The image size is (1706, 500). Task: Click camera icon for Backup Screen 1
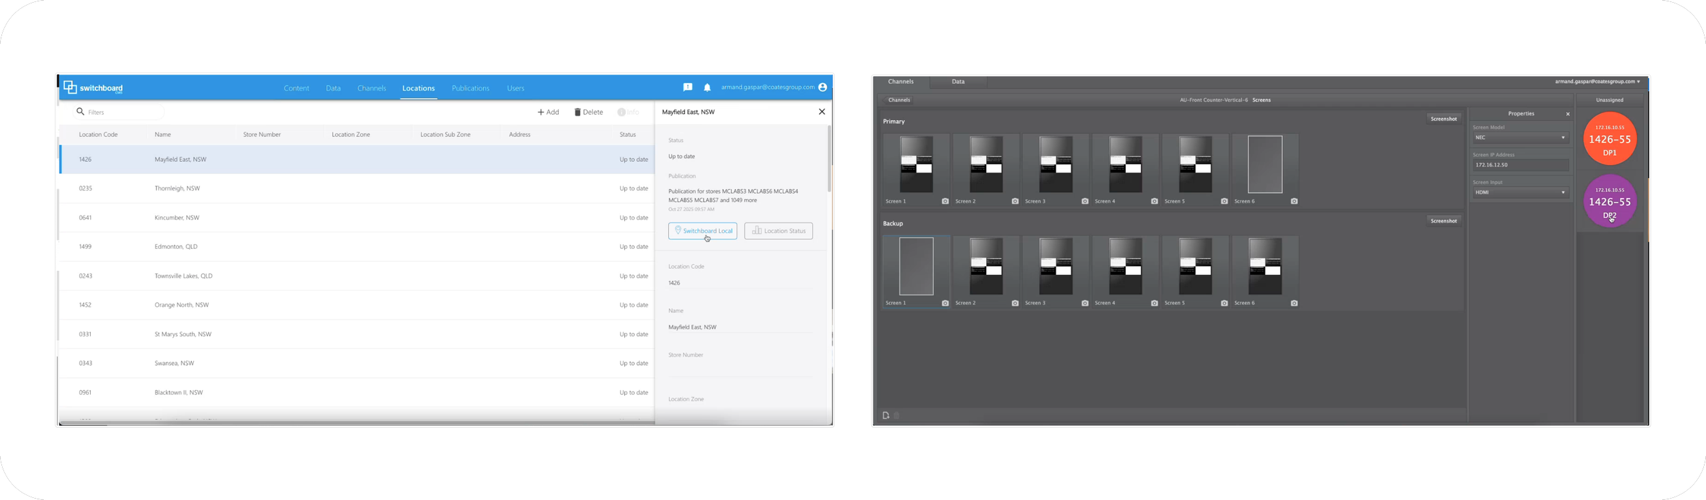945,303
